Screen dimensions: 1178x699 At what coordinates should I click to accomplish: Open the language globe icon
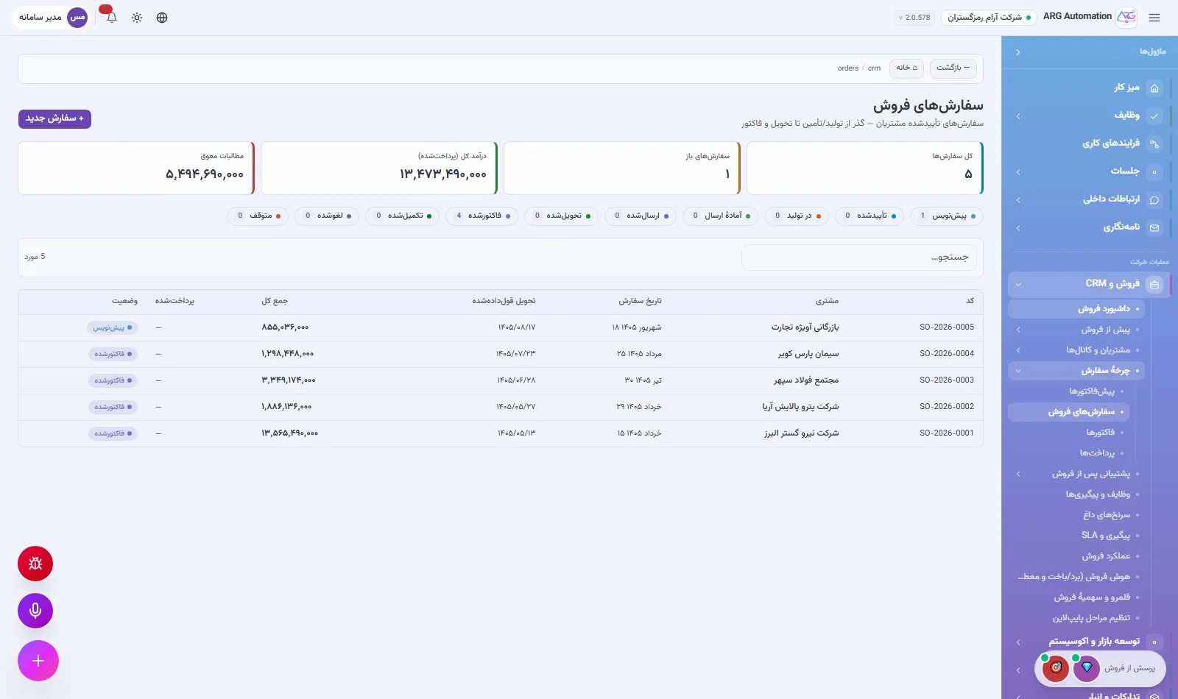[162, 18]
